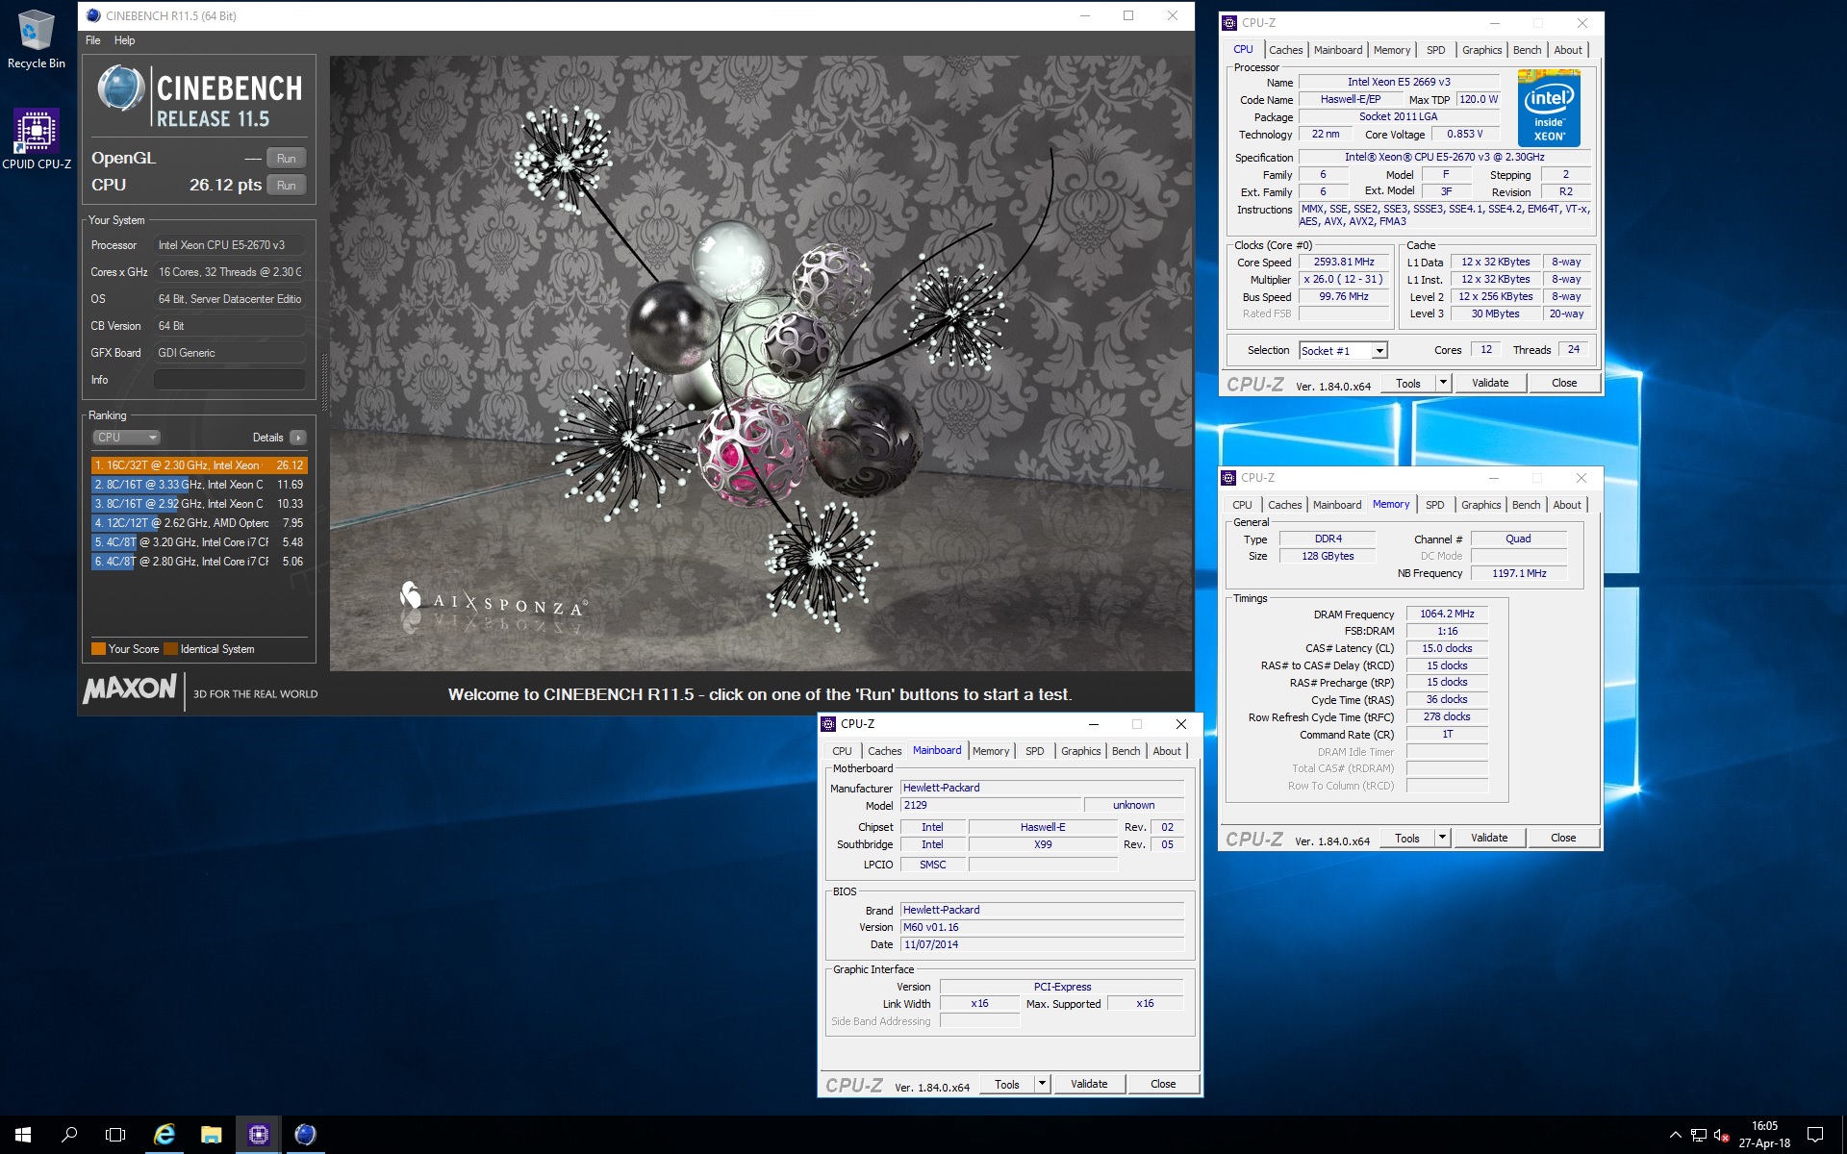Run the OpenGL benchmark
The height and width of the screenshot is (1154, 1847).
[286, 159]
